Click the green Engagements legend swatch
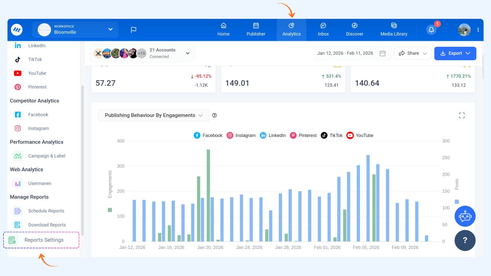This screenshot has width=491, height=276. pyautogui.click(x=110, y=210)
